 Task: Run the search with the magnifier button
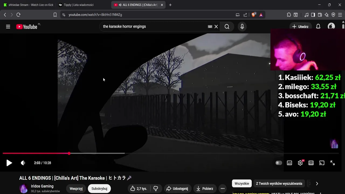(x=227, y=27)
